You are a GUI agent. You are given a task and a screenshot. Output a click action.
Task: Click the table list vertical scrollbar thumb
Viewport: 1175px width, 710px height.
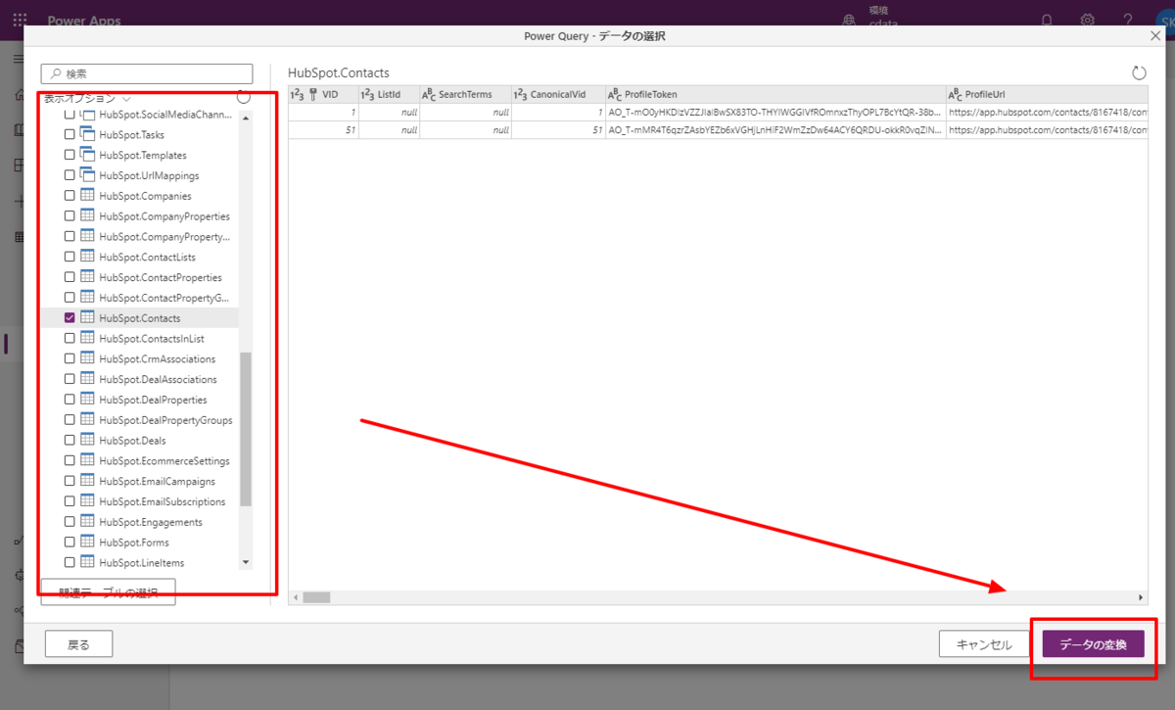246,429
